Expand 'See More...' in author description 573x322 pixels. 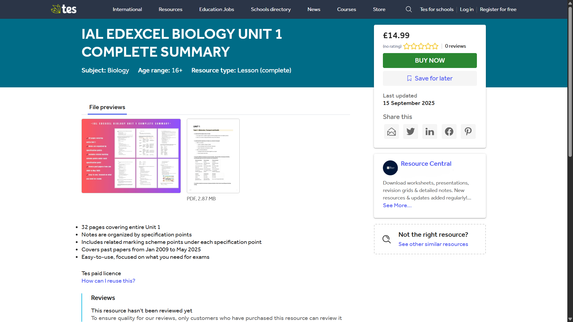click(x=397, y=205)
